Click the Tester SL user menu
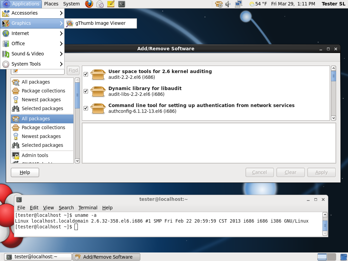The height and width of the screenshot is (261, 348). point(333,4)
